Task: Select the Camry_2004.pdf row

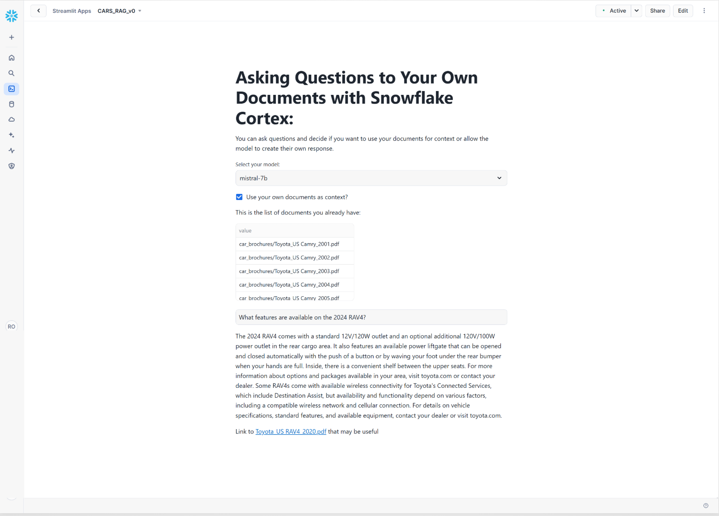Action: [295, 285]
